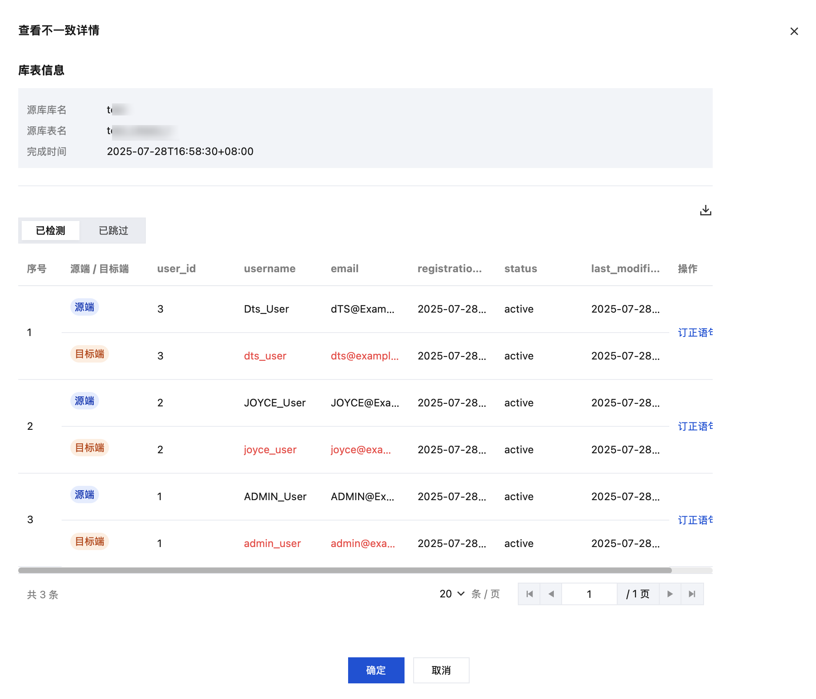Jump to the last page arrow
The image size is (816, 699).
coord(692,594)
